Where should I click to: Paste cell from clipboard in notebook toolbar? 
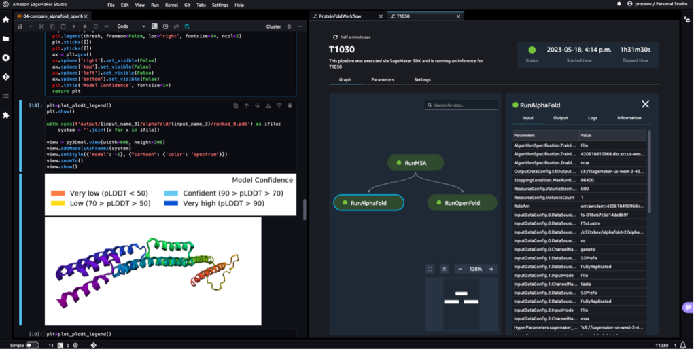pos(63,26)
